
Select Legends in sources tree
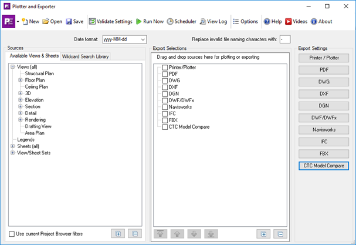coord(26,140)
